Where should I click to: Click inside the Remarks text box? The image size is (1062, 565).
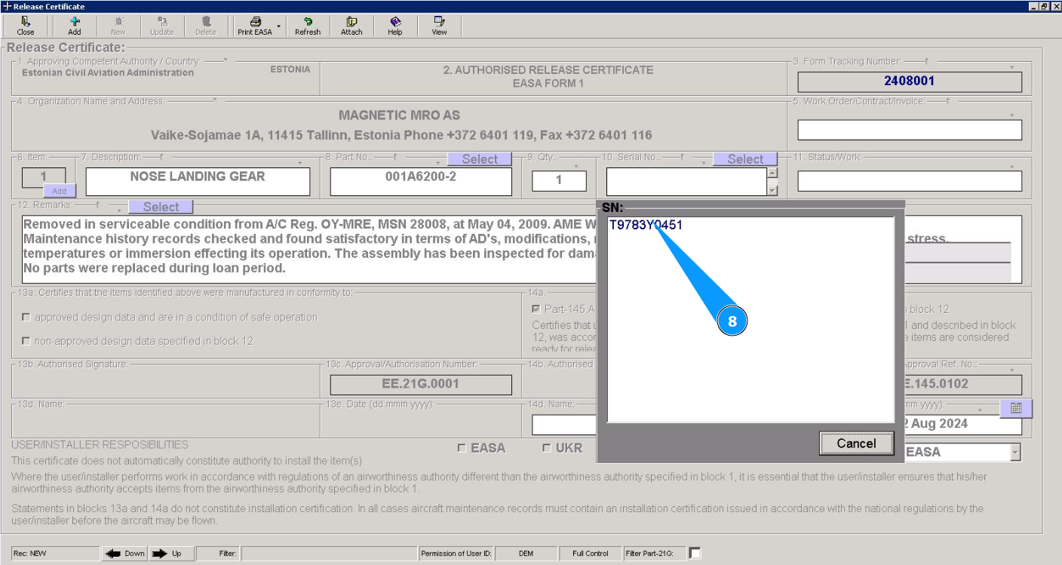pos(309,250)
